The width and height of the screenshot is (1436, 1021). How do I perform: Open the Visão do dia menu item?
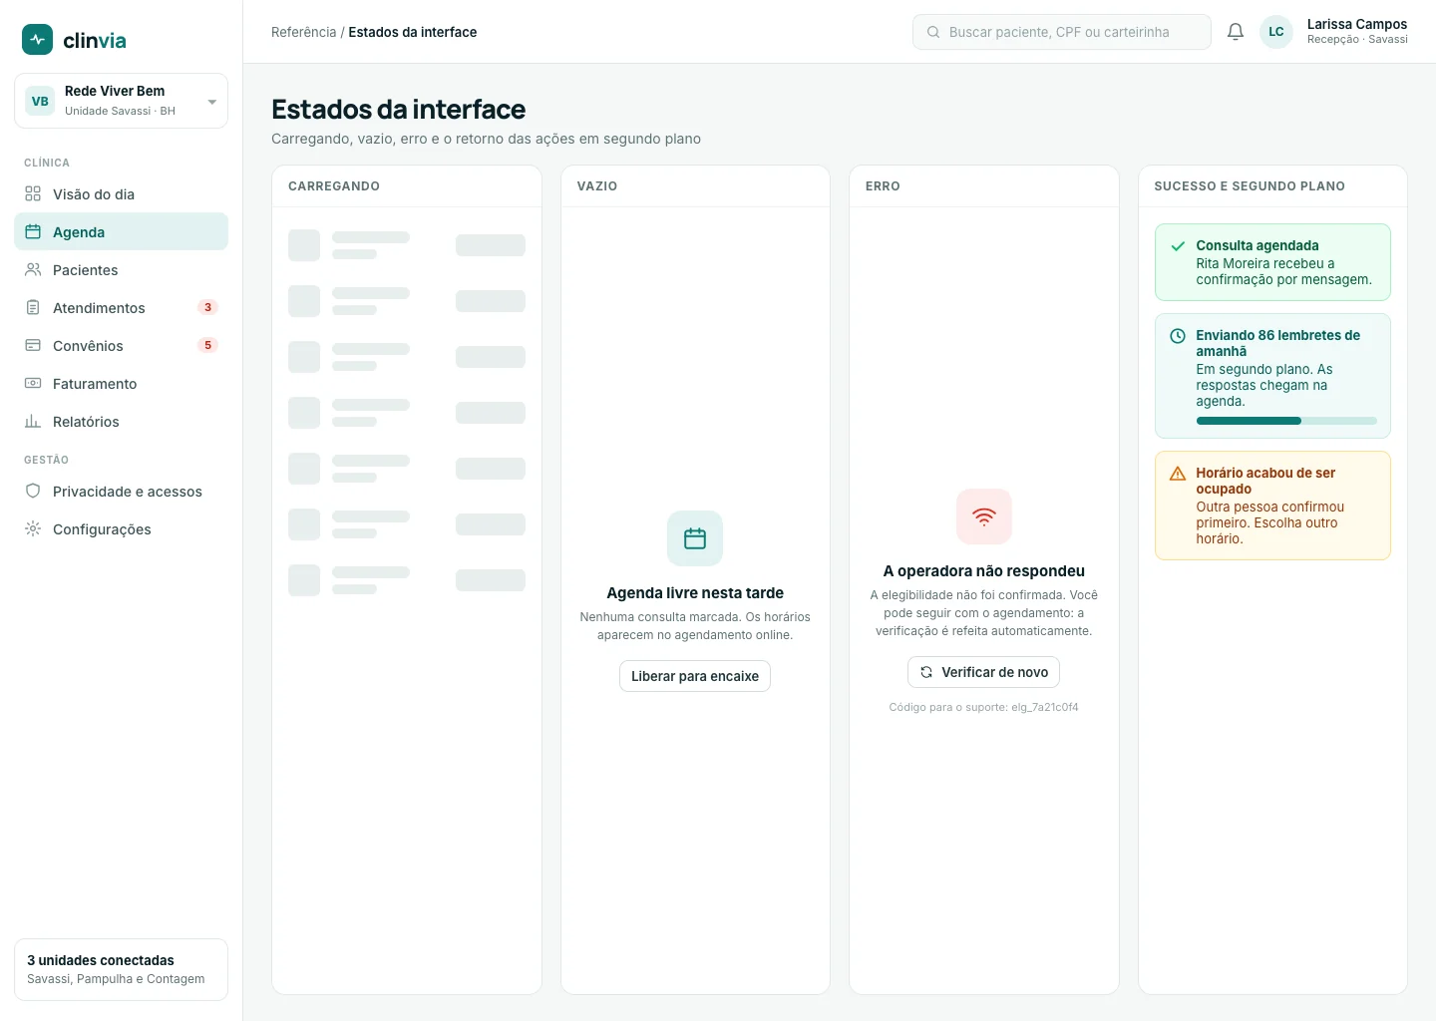(x=121, y=194)
